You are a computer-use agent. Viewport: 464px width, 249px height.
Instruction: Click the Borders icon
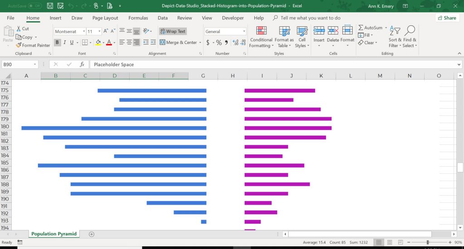(x=85, y=42)
